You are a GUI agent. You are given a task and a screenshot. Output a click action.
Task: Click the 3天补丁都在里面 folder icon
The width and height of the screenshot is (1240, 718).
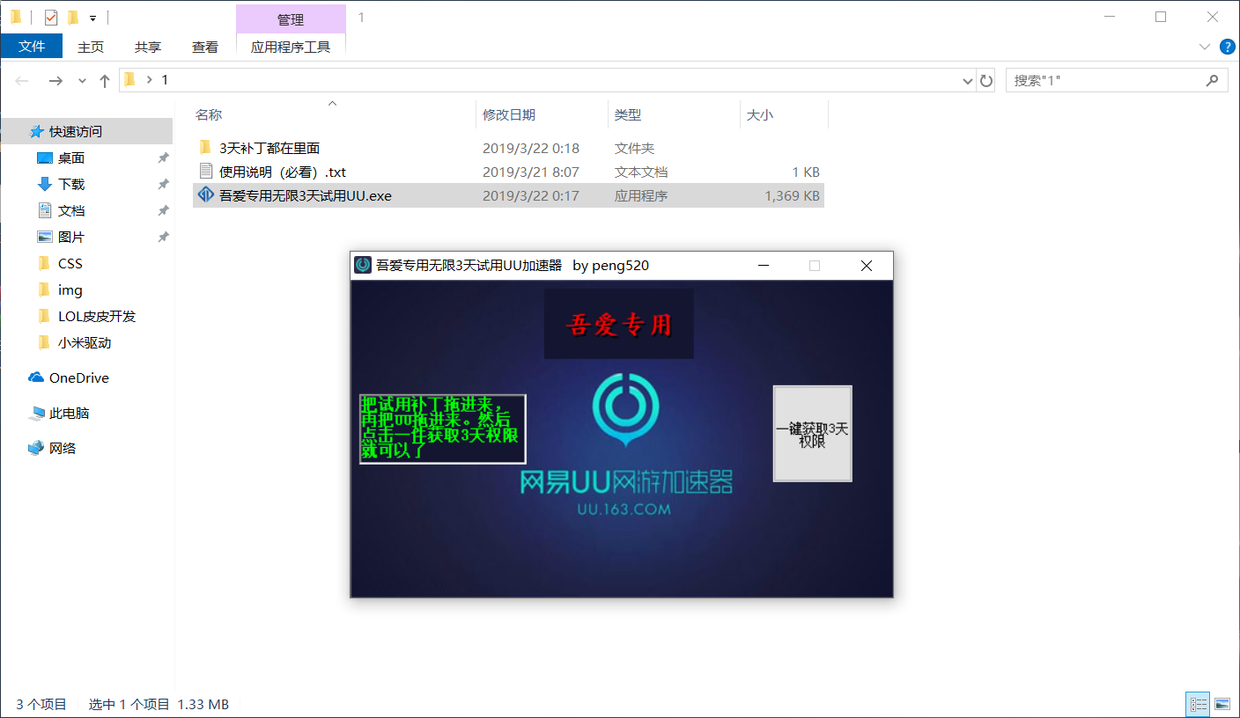206,147
